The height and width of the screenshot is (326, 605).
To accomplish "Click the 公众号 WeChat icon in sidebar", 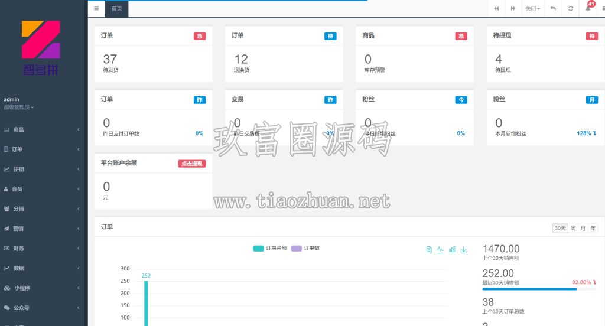I will [x=6, y=308].
